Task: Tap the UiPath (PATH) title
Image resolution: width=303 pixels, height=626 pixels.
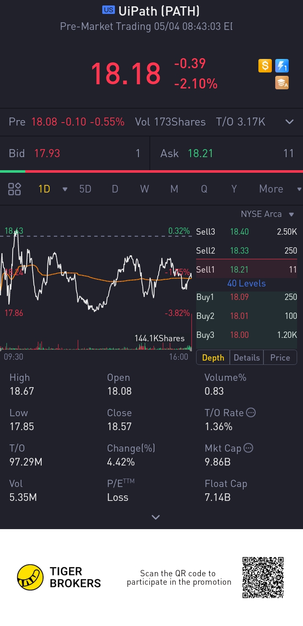Action: click(x=159, y=11)
